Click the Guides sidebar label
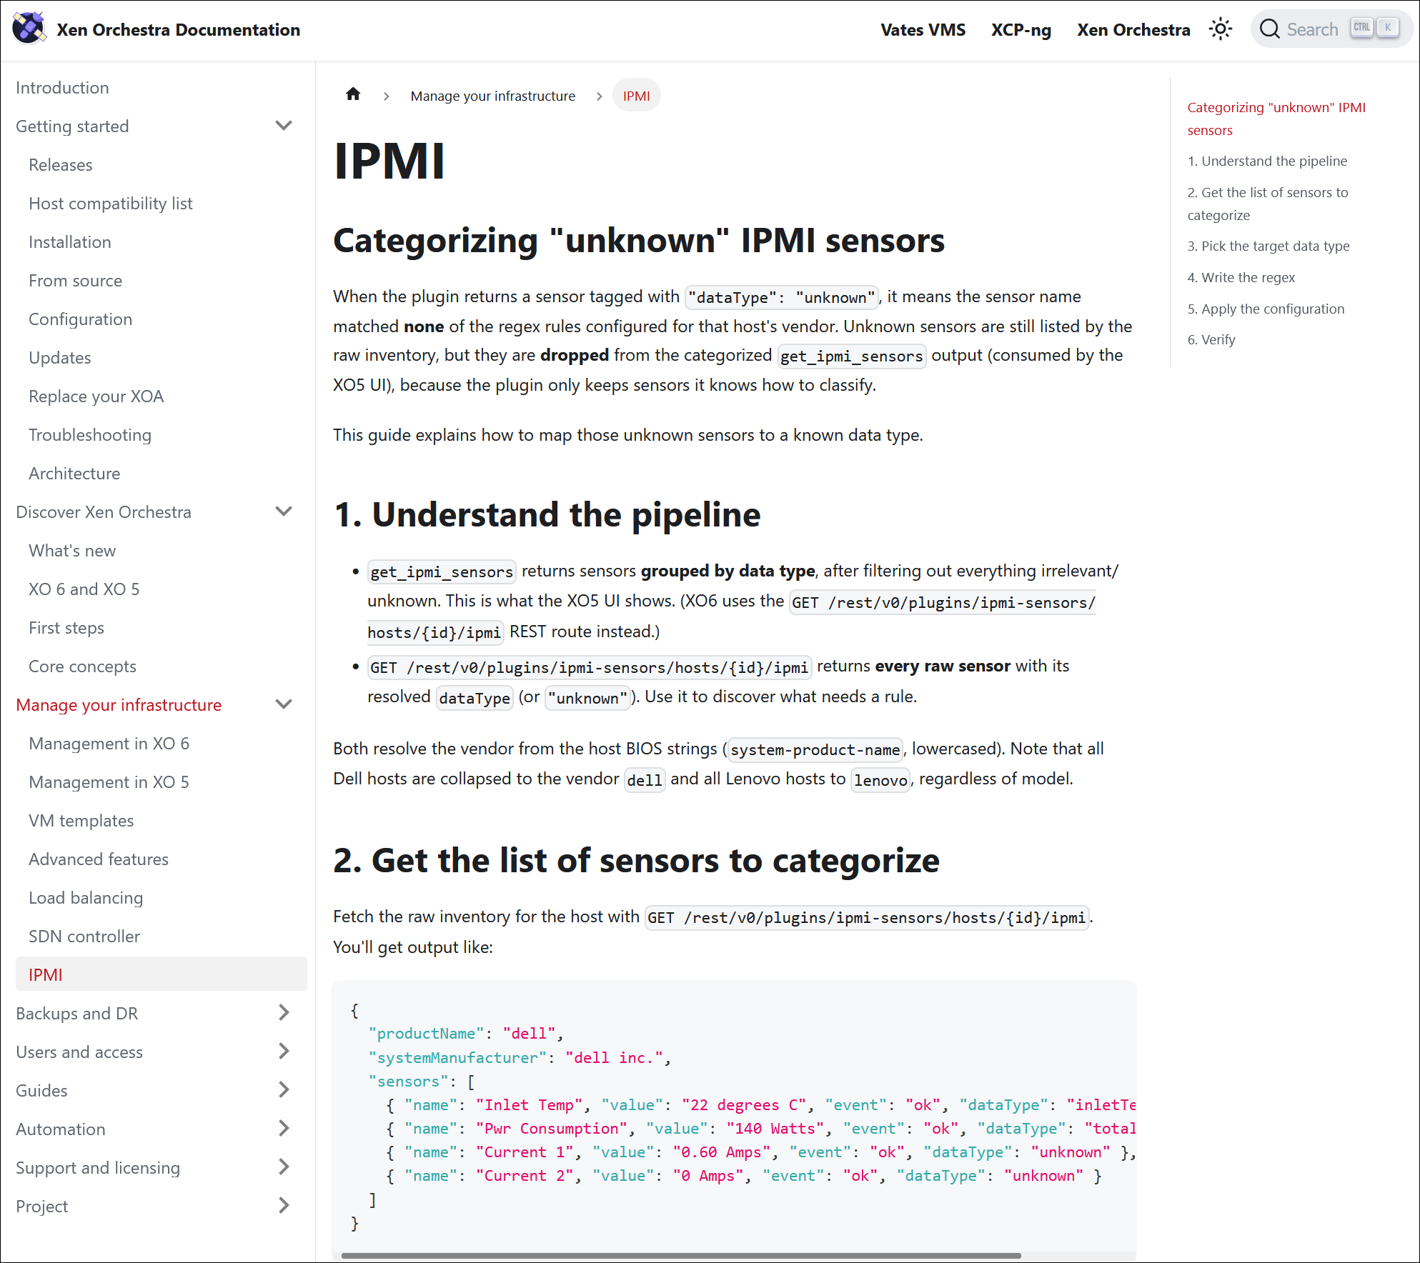This screenshot has height=1263, width=1420. [41, 1091]
